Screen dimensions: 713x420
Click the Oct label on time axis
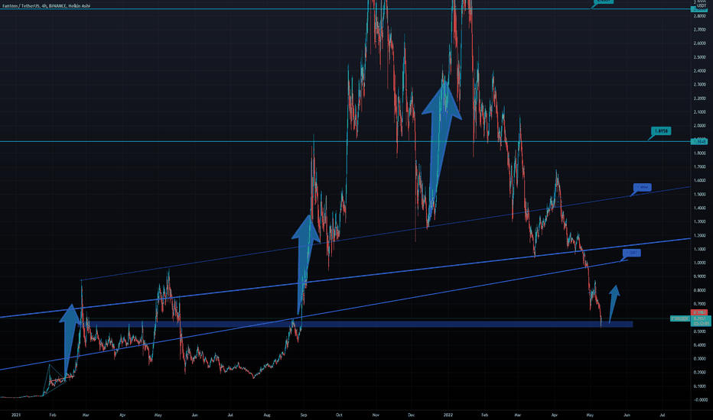click(x=339, y=415)
